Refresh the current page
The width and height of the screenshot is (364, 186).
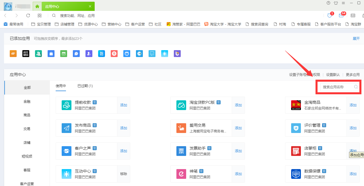(28, 15)
